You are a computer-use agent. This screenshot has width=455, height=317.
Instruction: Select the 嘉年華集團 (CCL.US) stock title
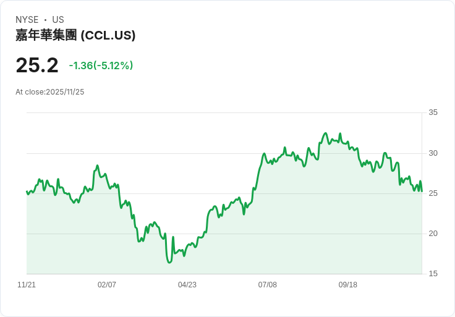75,35
